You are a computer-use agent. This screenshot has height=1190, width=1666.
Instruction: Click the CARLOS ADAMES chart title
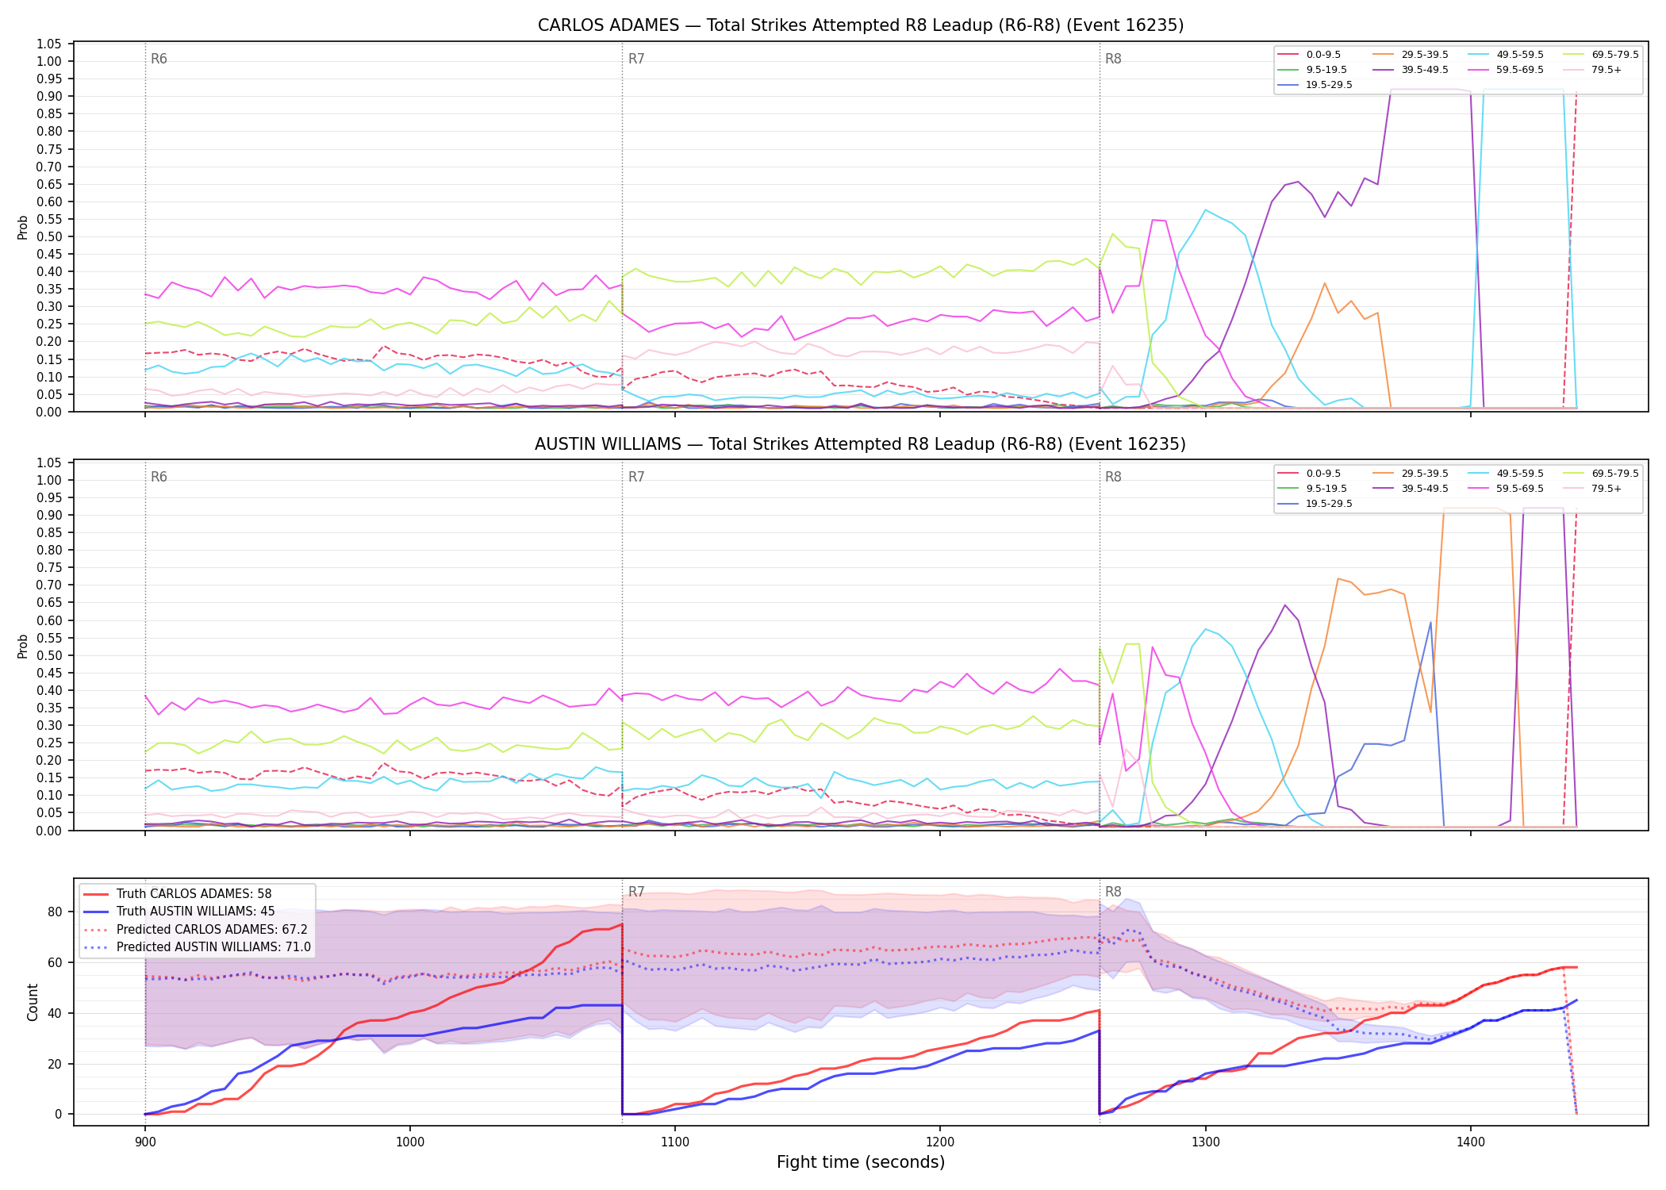861,25
